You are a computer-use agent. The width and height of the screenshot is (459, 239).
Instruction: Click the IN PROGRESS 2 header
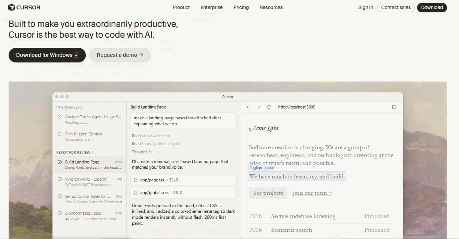(x=69, y=107)
